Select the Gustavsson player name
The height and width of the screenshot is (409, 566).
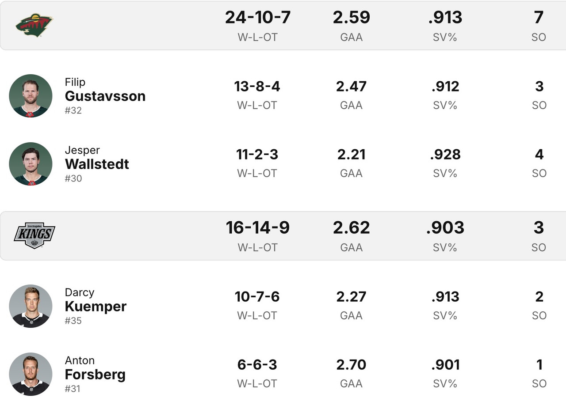[x=105, y=96]
